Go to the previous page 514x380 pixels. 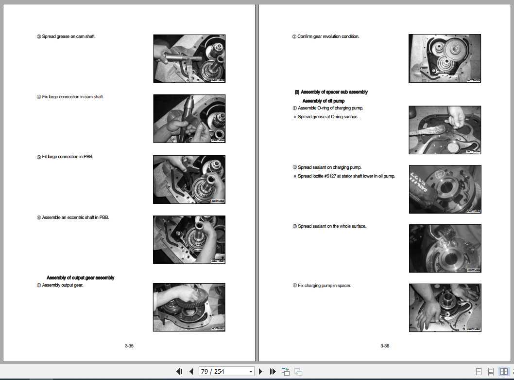point(191,371)
